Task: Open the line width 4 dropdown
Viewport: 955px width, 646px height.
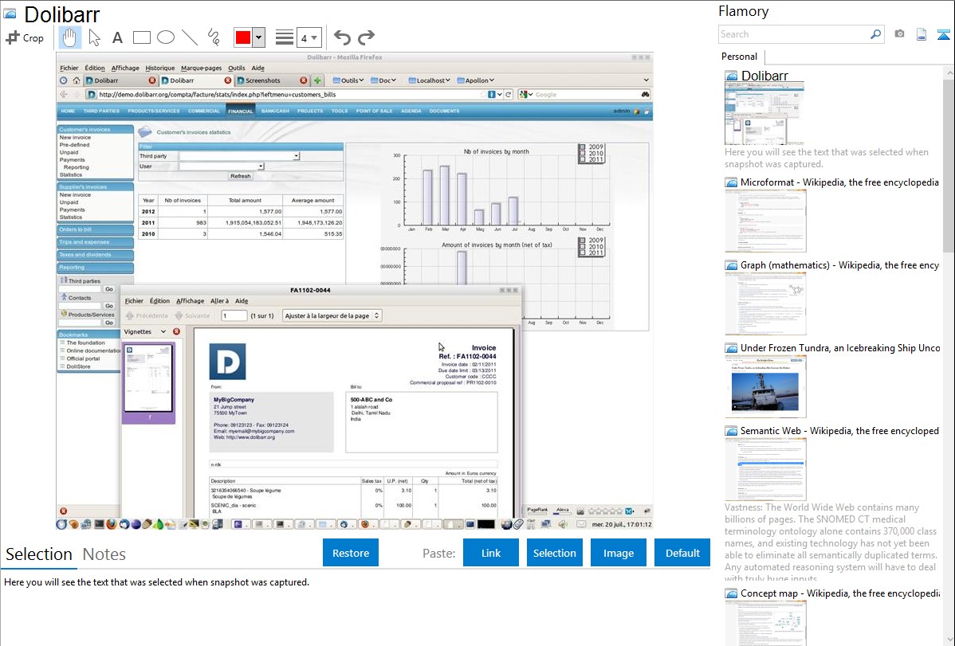Action: coord(309,37)
